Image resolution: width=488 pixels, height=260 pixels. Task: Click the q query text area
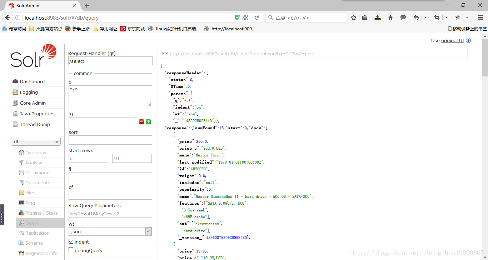point(110,96)
